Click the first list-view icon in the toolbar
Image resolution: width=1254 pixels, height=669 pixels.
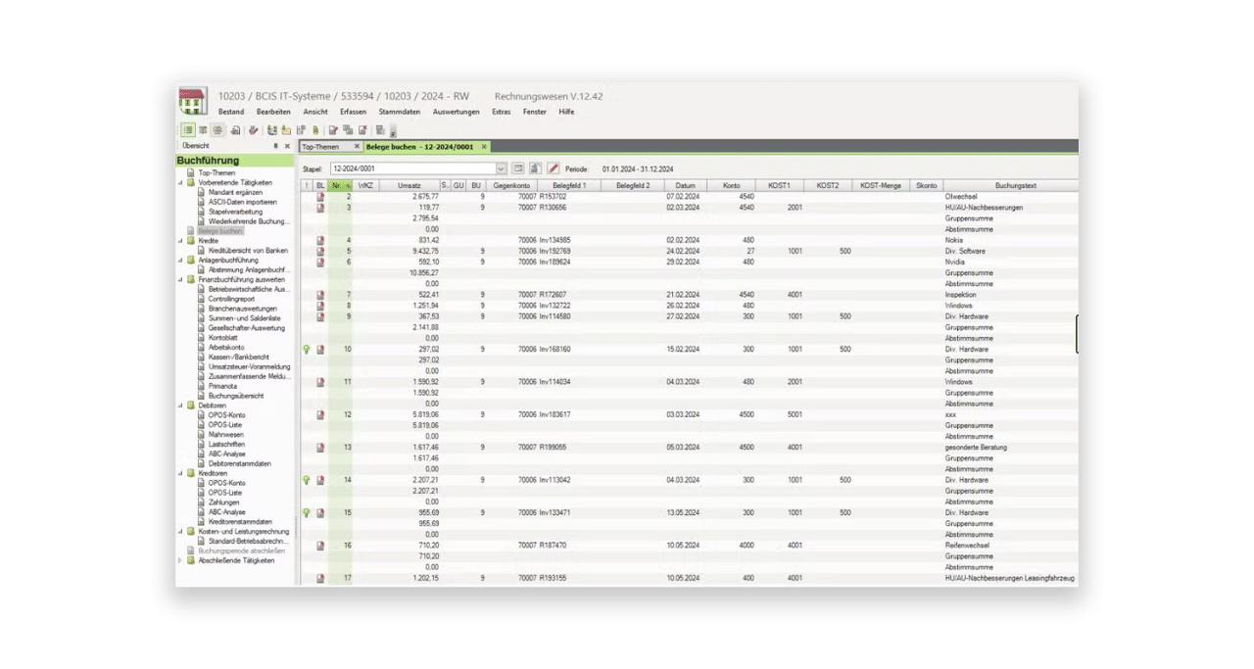pyautogui.click(x=188, y=130)
